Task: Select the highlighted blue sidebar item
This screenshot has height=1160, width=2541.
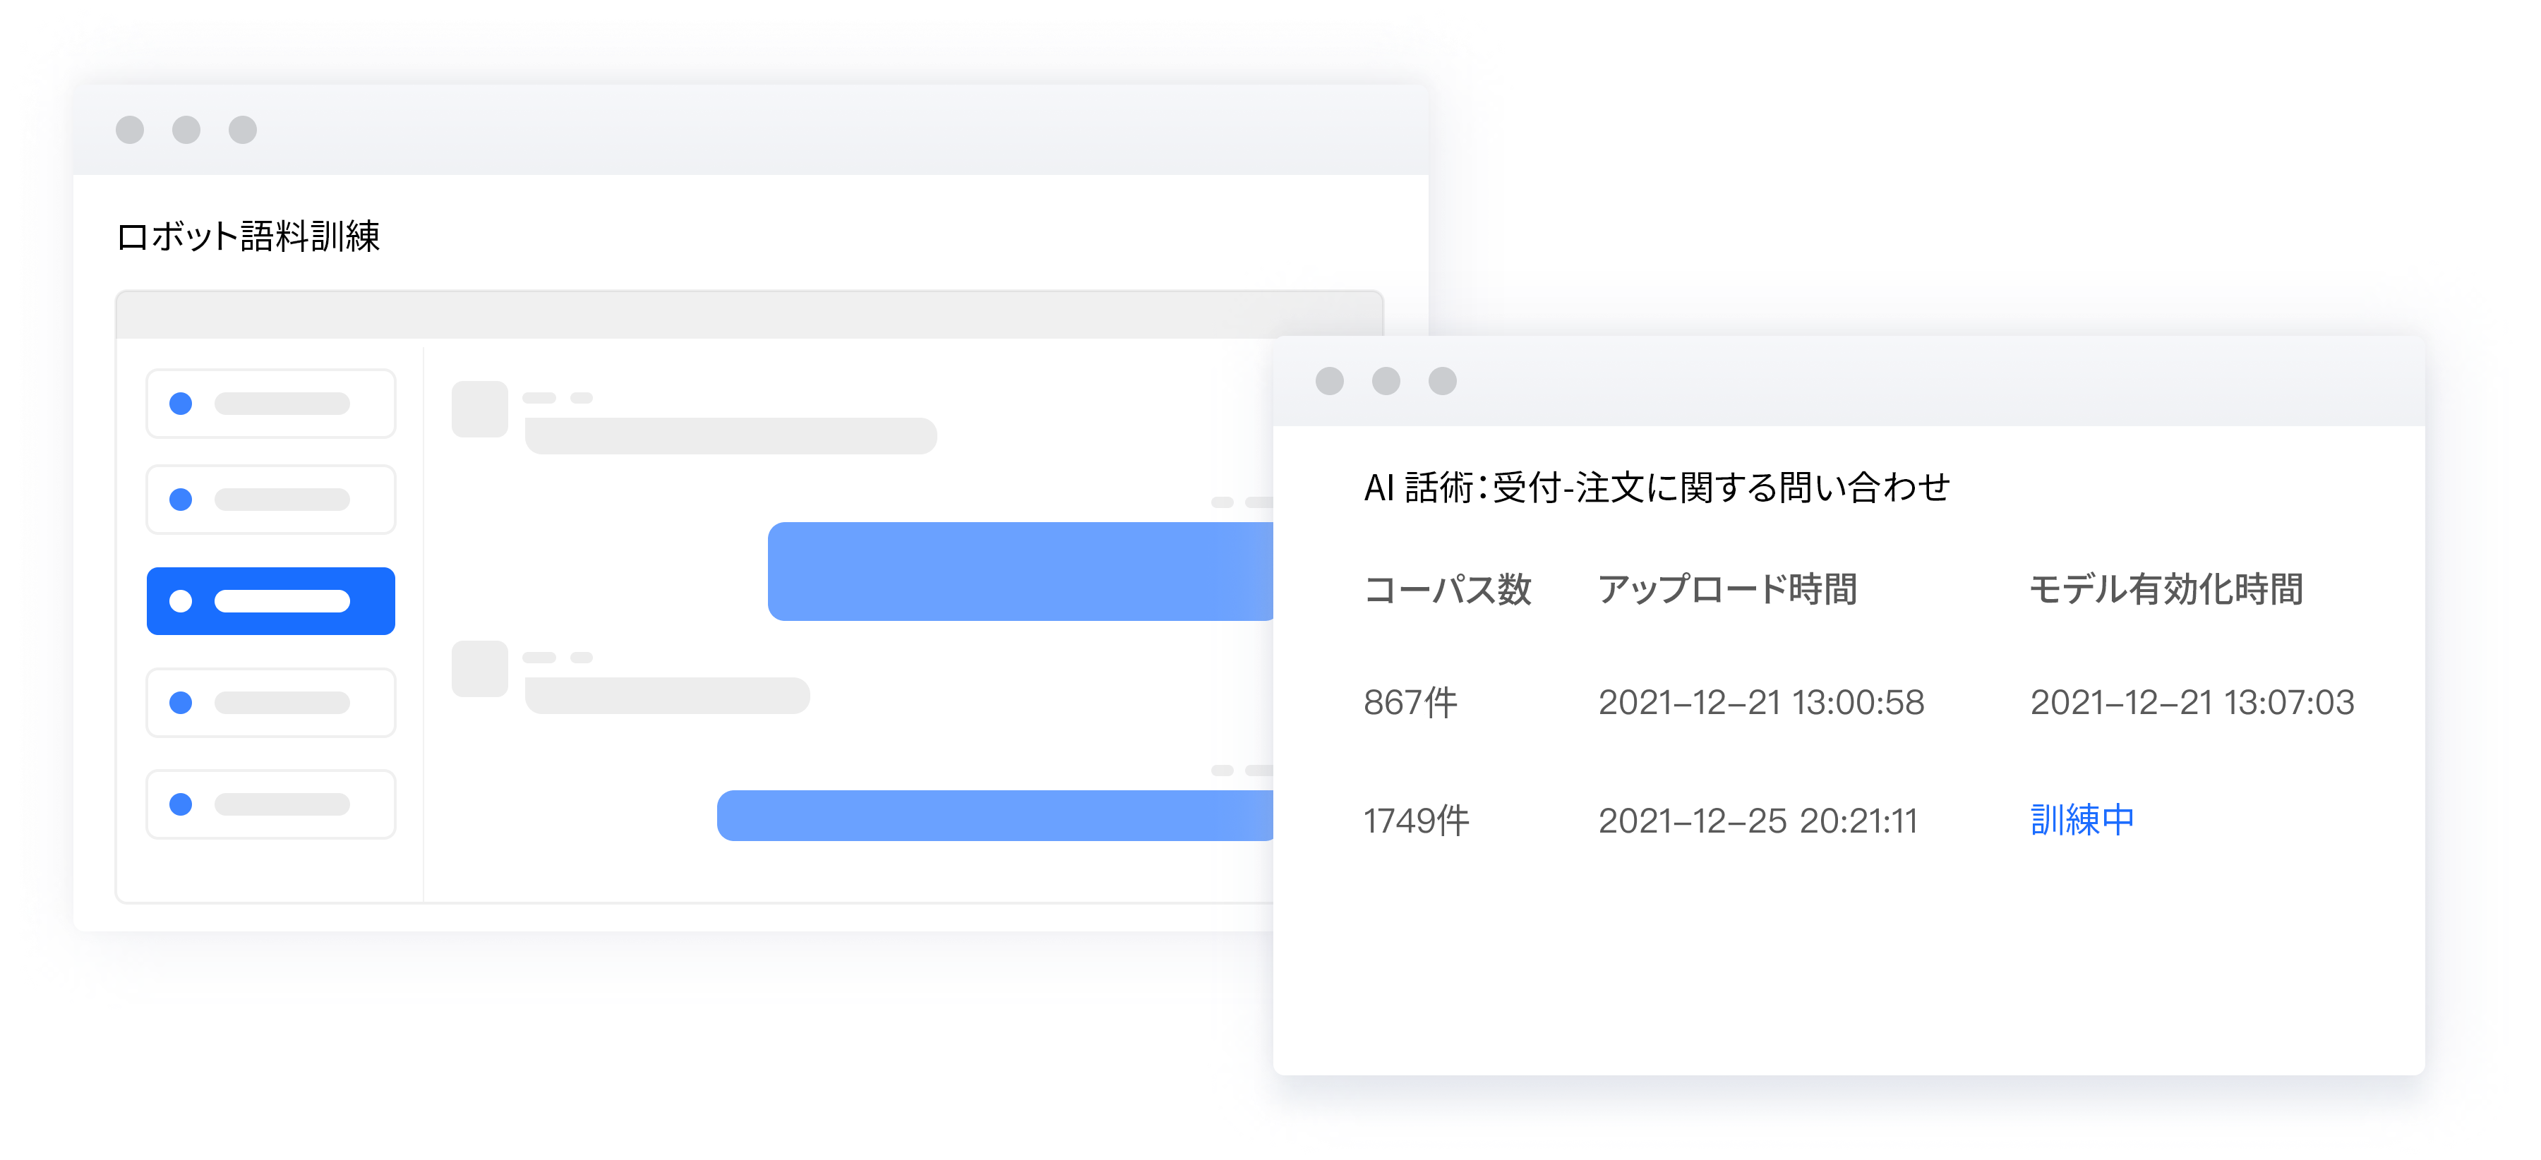Action: 270,602
